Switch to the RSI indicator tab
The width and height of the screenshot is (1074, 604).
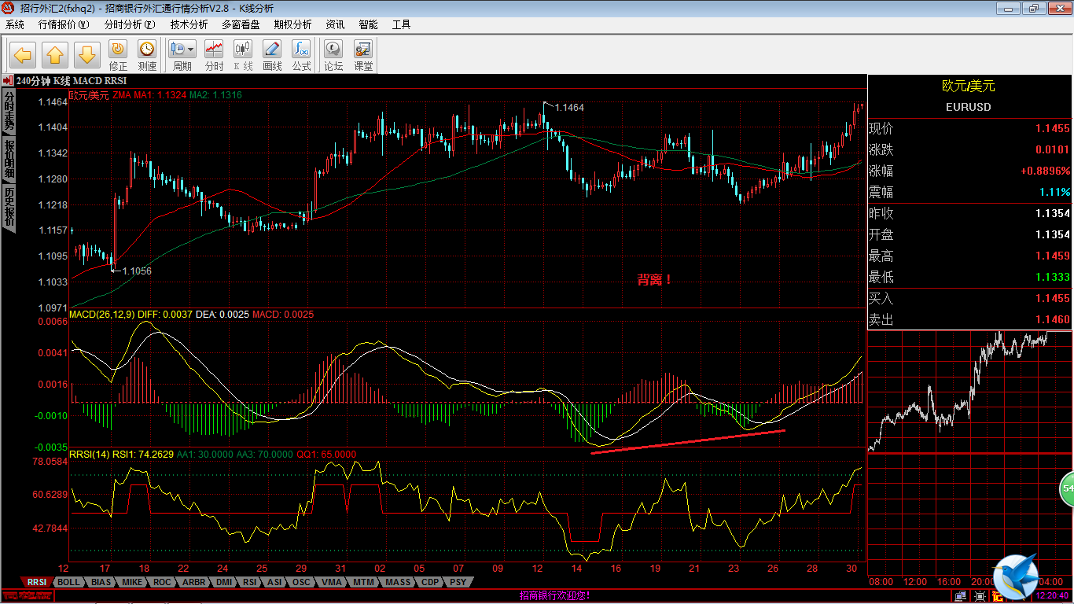(250, 582)
